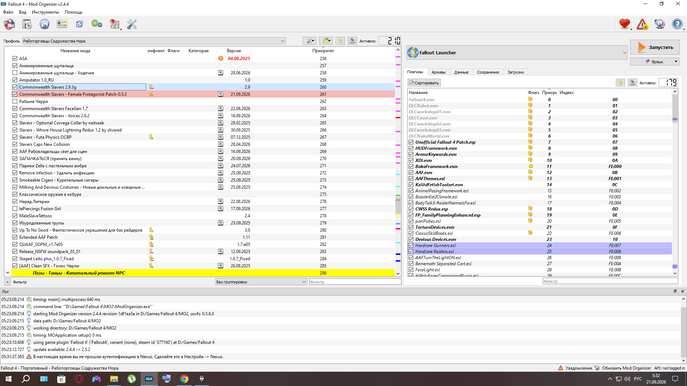Open the Fallout Launcher executable dropdown

click(517, 53)
